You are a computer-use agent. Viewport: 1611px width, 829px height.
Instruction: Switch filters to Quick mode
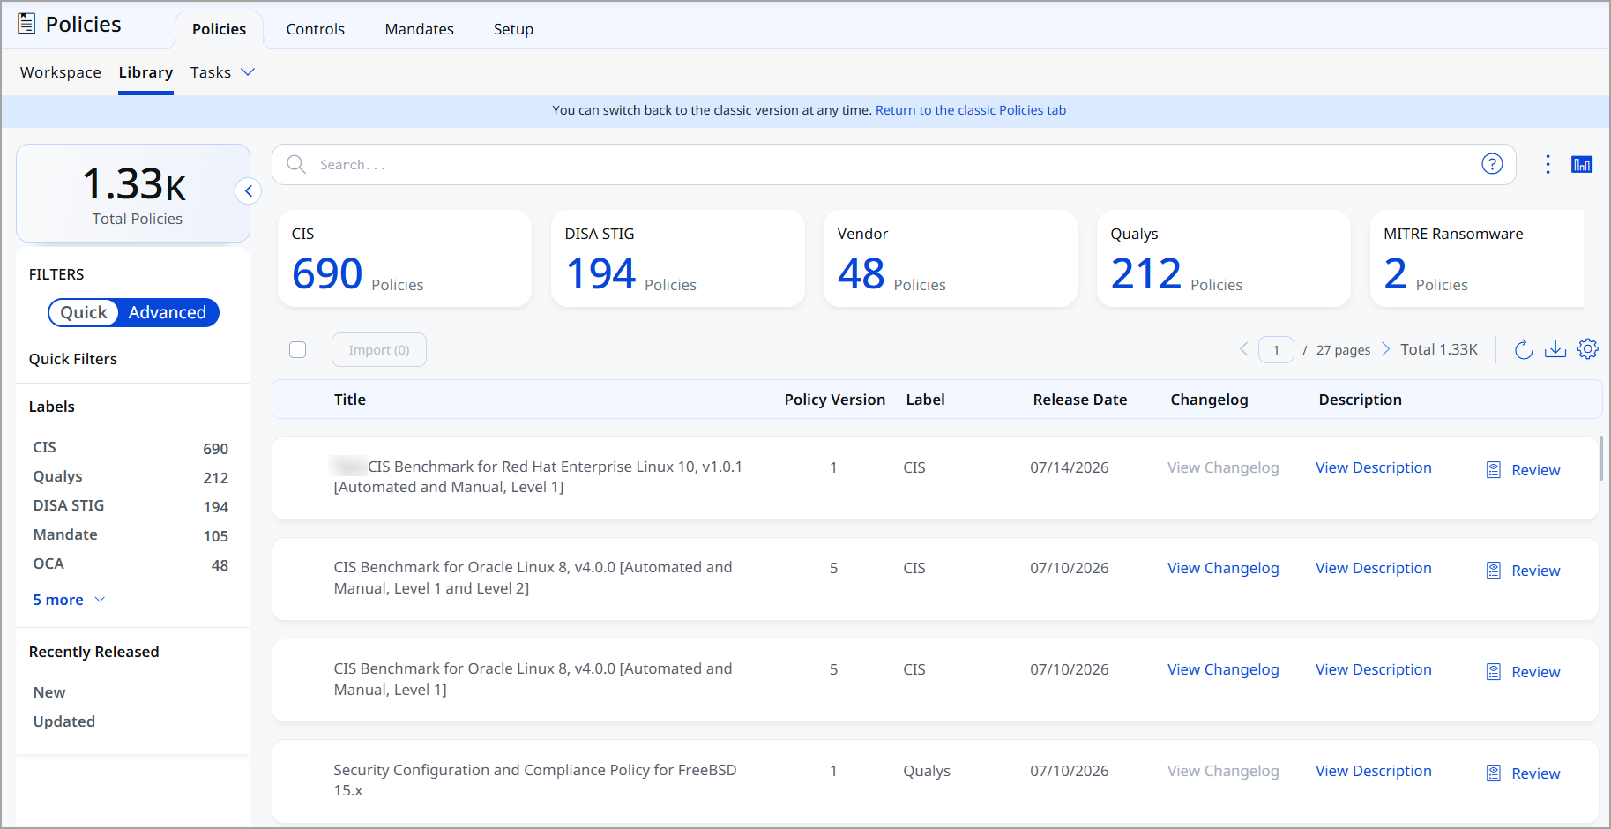(84, 312)
